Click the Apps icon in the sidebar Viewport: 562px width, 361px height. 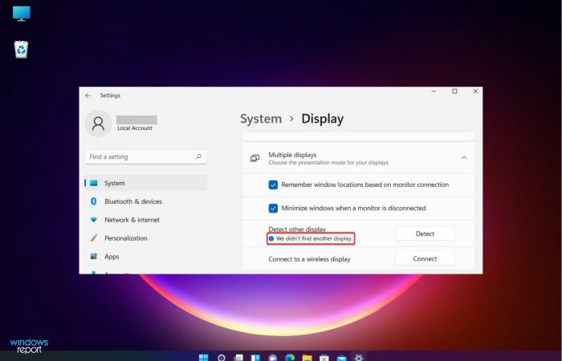click(94, 257)
